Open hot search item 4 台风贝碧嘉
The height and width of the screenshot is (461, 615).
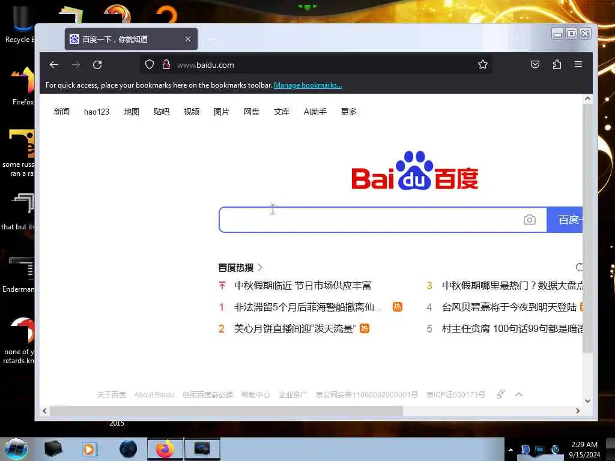(x=509, y=307)
